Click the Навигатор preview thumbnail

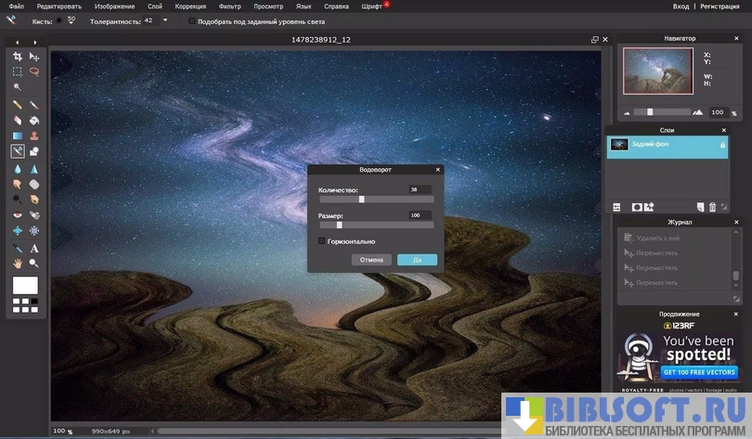tap(656, 70)
